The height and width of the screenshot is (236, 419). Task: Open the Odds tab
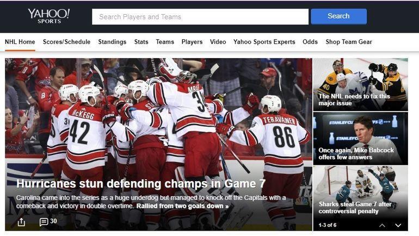310,42
